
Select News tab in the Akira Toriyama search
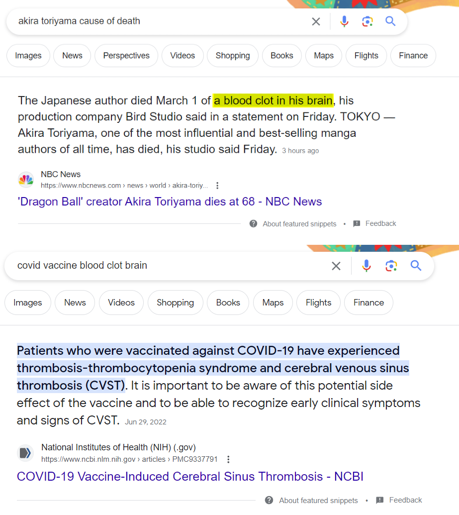click(72, 56)
